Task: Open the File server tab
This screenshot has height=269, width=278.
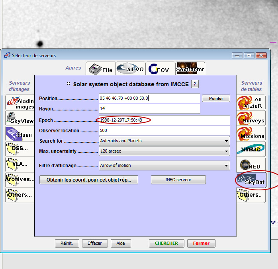Action: click(x=100, y=68)
